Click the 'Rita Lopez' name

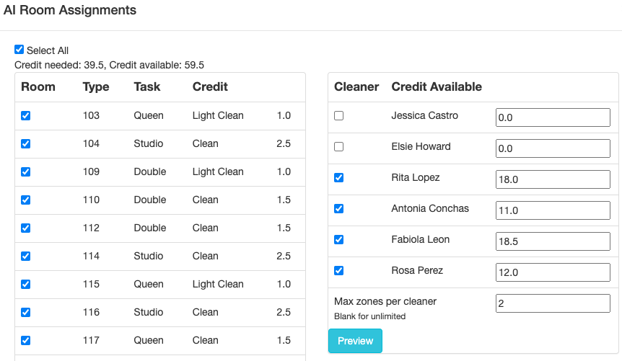[416, 177]
